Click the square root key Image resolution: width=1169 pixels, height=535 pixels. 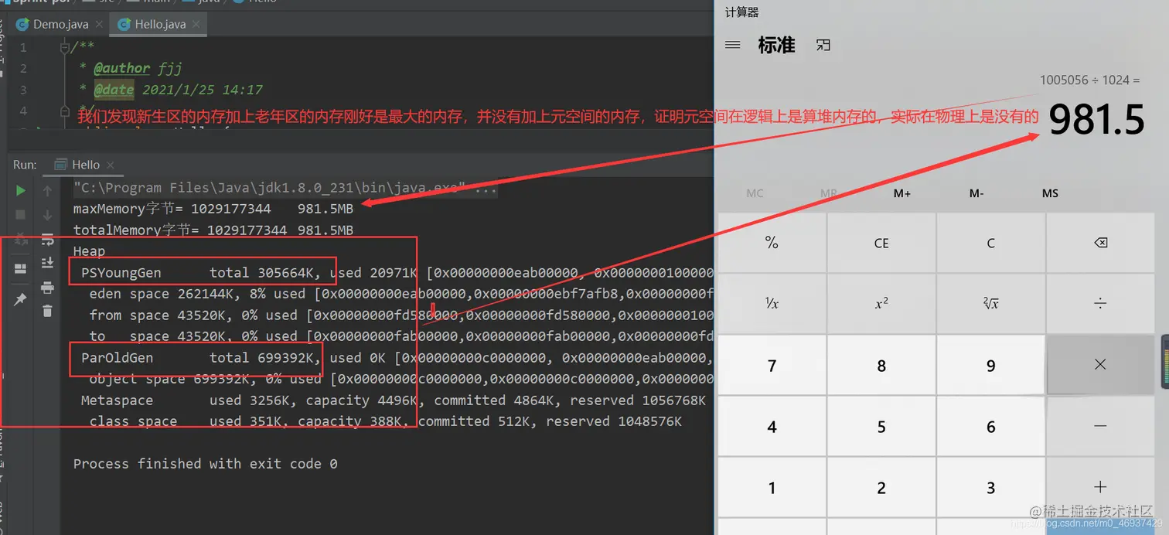click(991, 304)
